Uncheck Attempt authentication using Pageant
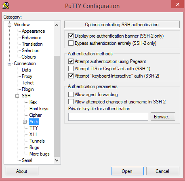 tap(71, 61)
